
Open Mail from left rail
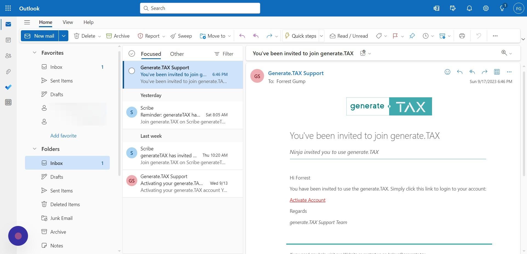pos(8,24)
